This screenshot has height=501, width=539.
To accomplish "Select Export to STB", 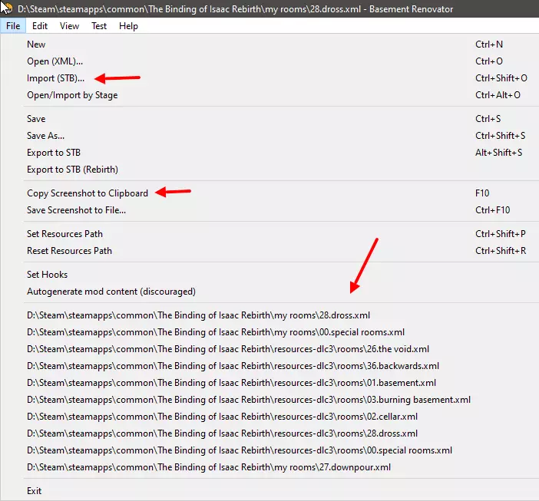I will pyautogui.click(x=269, y=152).
